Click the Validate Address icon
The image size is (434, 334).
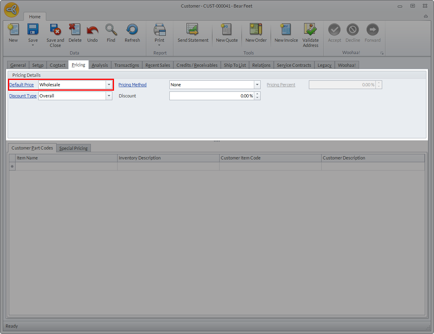tap(310, 30)
